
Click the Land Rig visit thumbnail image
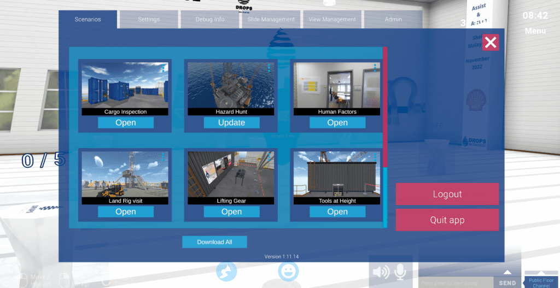tap(125, 174)
